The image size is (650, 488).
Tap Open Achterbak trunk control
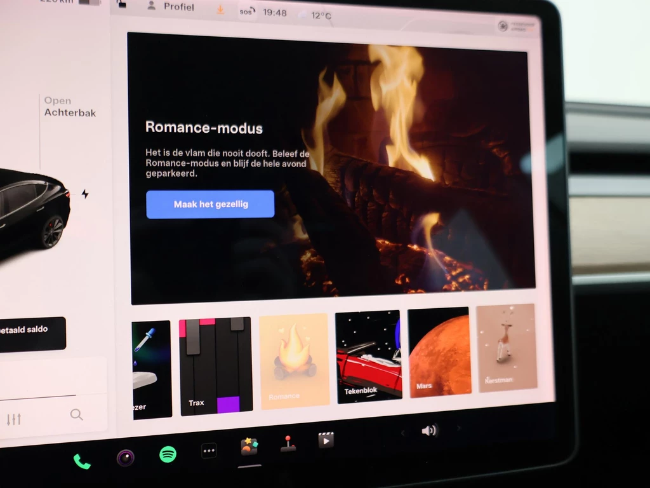(x=70, y=107)
